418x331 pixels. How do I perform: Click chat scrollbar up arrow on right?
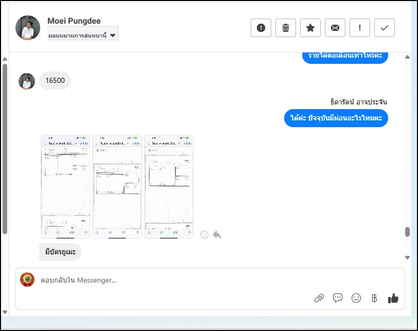coord(407,57)
